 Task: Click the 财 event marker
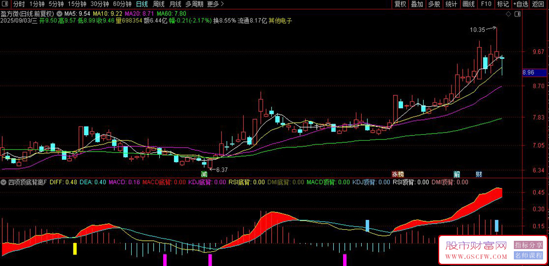tap(478, 174)
